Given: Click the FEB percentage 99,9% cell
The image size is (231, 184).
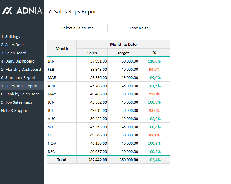Looking at the screenshot, I should pos(154,70).
